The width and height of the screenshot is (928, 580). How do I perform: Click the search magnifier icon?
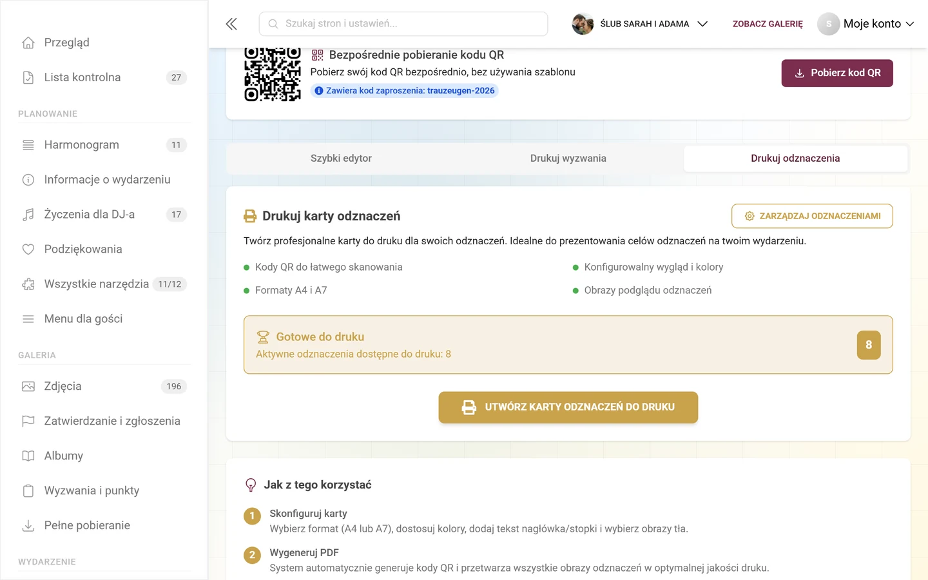coord(273,24)
